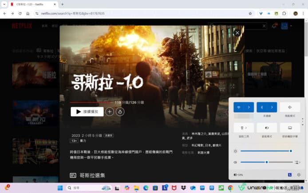Open the 刺激大膽 mood link
Viewport: 308px width, 193px height.
[204, 153]
